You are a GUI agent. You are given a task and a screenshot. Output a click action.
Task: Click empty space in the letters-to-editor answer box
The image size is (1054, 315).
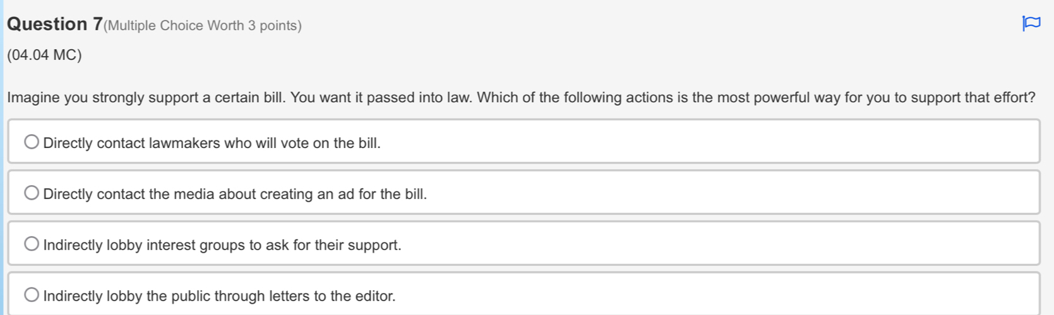[695, 295]
